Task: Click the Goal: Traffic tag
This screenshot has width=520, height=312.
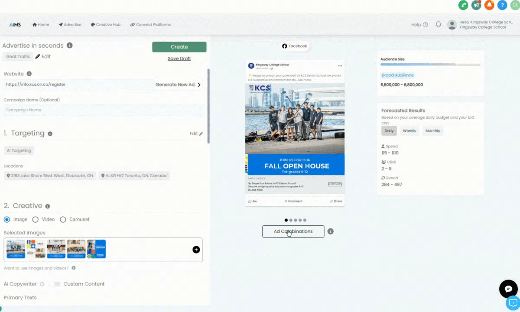Action: click(x=18, y=56)
